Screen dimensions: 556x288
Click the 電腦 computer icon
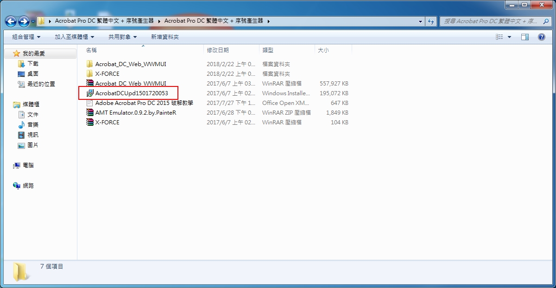[17, 165]
